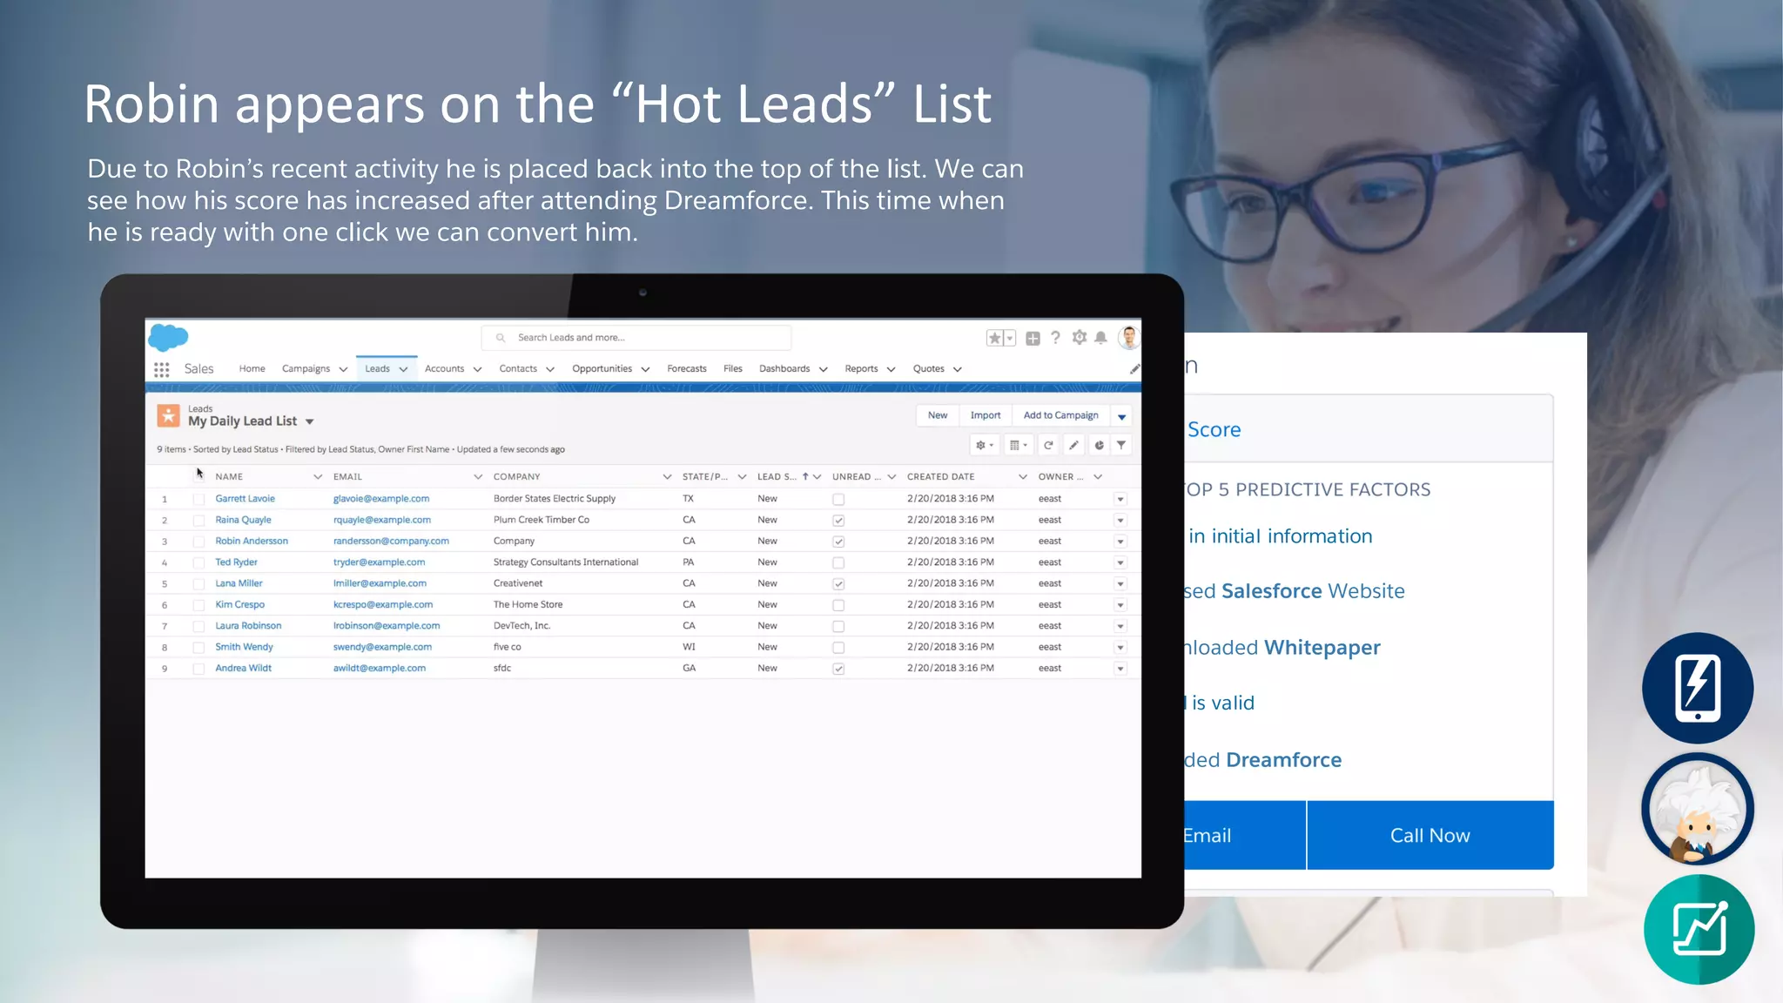This screenshot has width=1783, height=1003.
Task: Select checkbox for Garrett Lavoie row
Action: tap(198, 499)
